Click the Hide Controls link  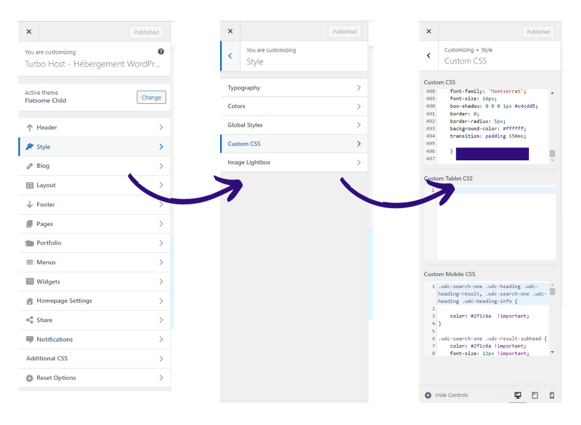point(452,395)
